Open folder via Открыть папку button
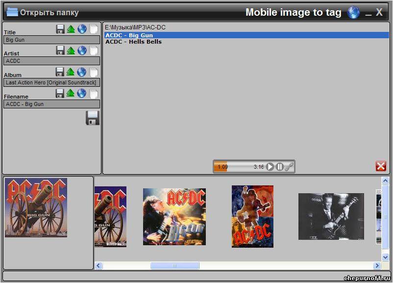This screenshot has width=393, height=283. coord(43,12)
